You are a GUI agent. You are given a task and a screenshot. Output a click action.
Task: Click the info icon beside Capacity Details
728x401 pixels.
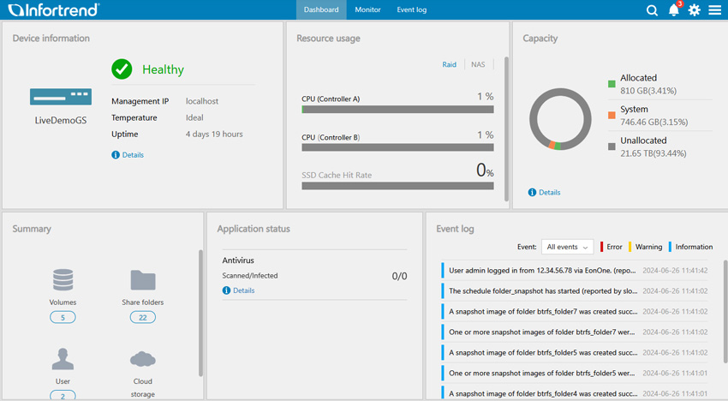532,193
